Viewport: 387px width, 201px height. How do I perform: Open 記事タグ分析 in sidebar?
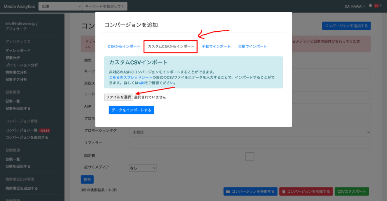tap(16, 79)
